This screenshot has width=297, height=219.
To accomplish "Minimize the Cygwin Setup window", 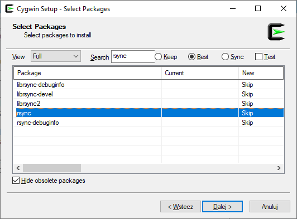I will (x=233, y=9).
